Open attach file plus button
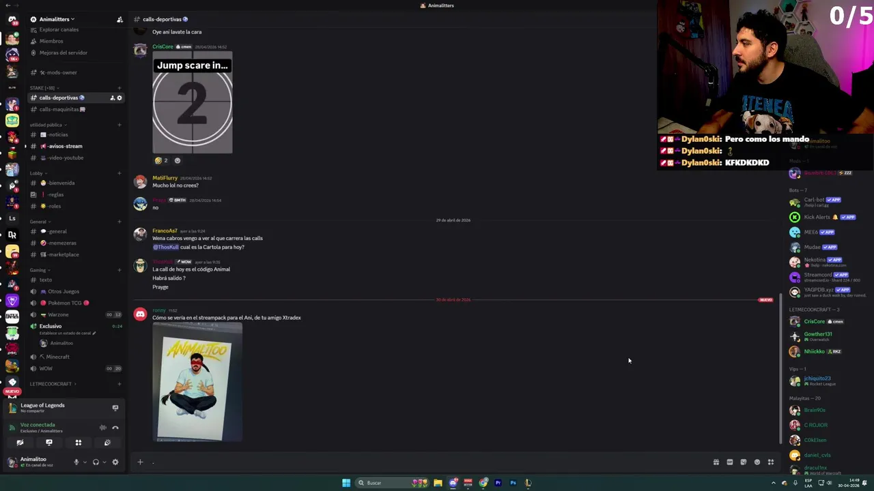874x491 pixels. [x=140, y=462]
